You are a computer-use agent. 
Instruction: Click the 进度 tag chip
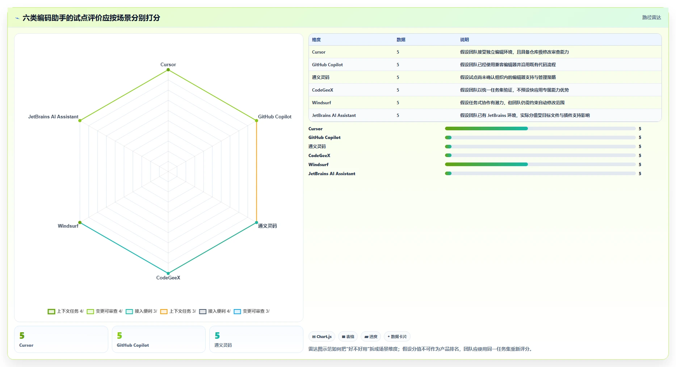coord(371,337)
